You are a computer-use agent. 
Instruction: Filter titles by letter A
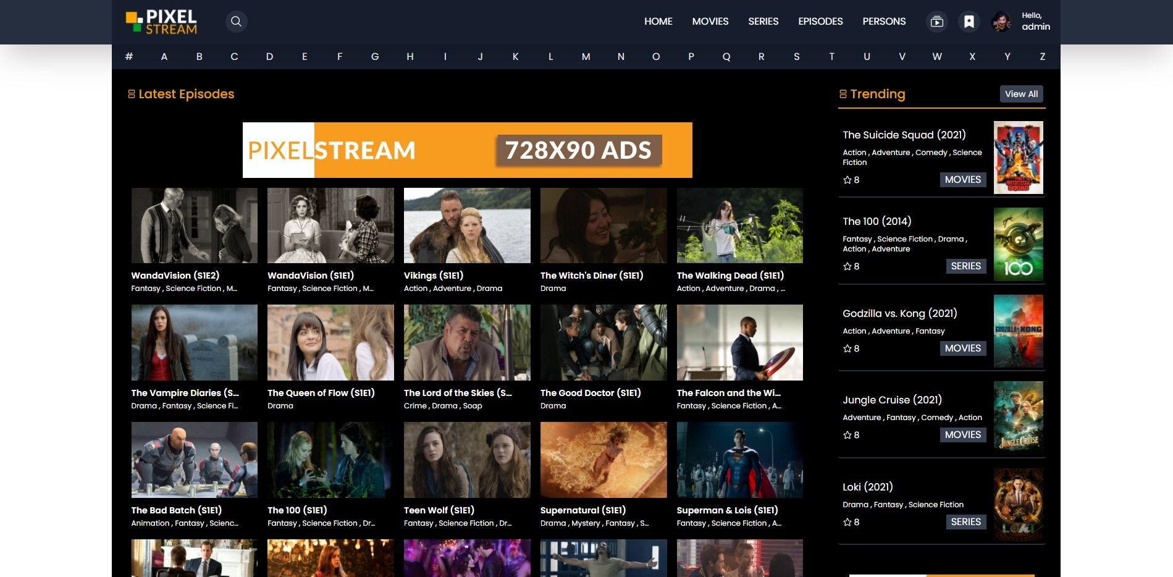pyautogui.click(x=164, y=56)
